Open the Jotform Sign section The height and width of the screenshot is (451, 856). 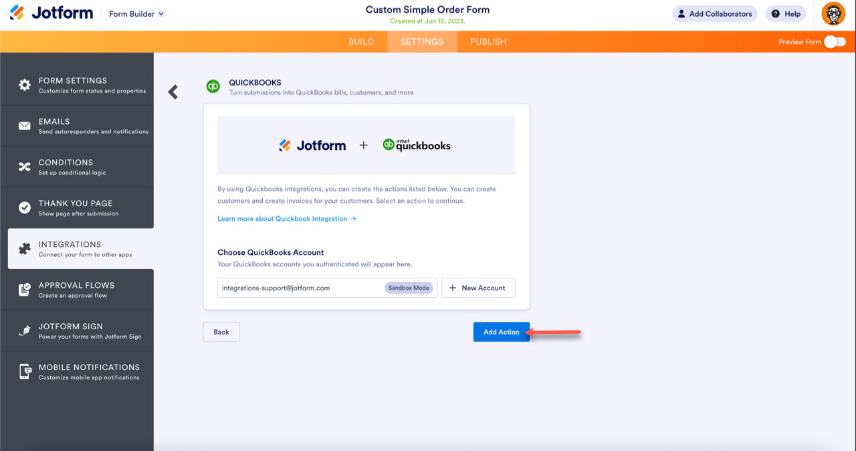77,331
